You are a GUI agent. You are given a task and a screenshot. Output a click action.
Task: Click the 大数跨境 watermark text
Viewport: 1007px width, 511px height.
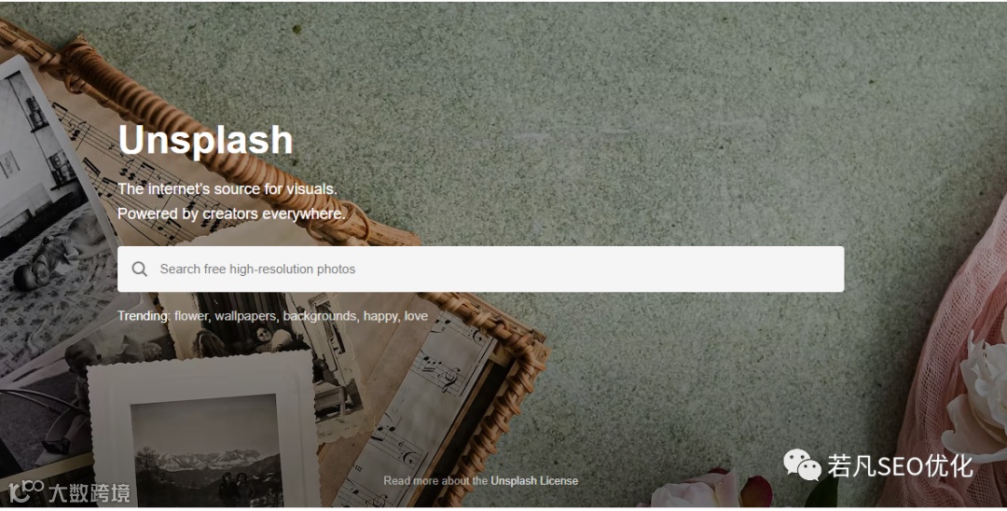90,492
